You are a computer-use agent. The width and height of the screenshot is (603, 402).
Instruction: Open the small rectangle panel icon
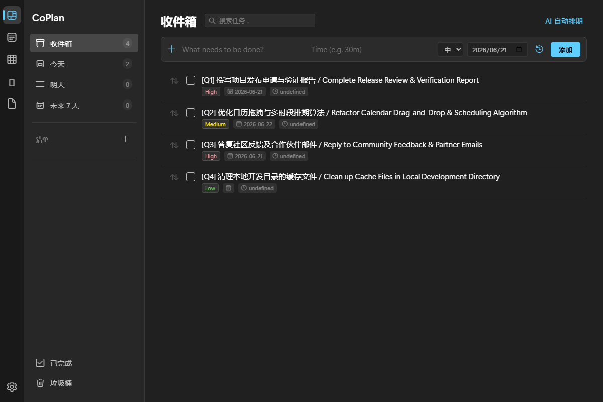point(12,83)
